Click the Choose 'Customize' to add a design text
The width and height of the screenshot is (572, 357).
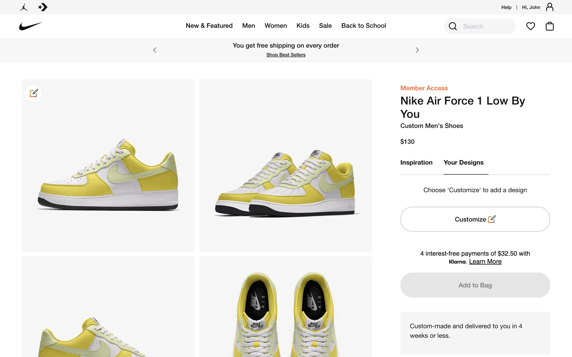click(x=475, y=190)
